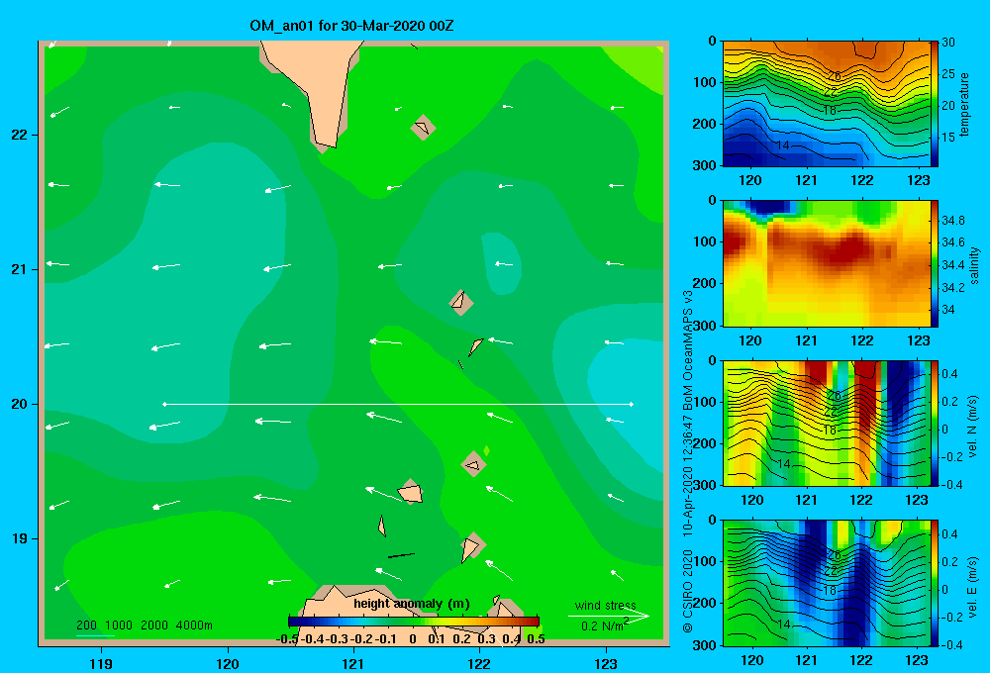Click depth label '100' on salinity plot

pos(705,241)
